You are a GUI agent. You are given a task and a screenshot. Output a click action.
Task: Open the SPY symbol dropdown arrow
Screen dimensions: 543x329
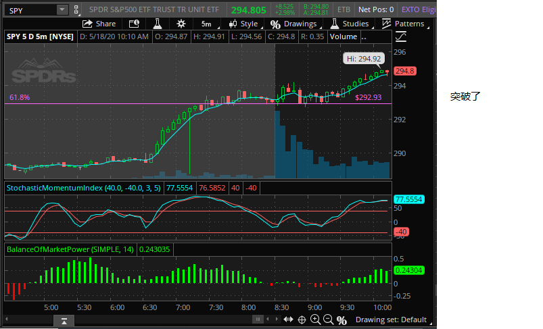pyautogui.click(x=62, y=9)
